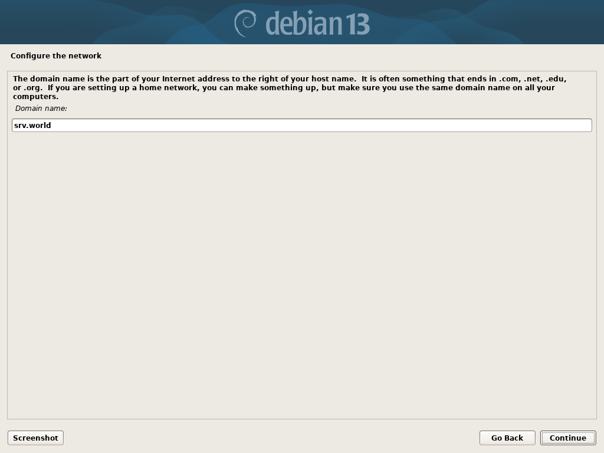The width and height of the screenshot is (604, 453).
Task: Click the Continue button
Action: tap(568, 438)
